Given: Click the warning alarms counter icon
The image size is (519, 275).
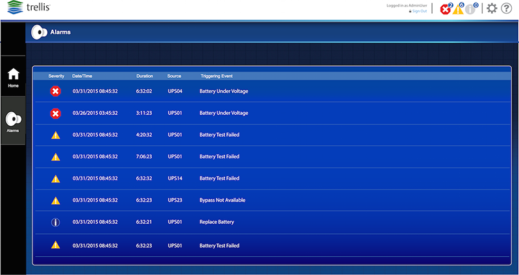Looking at the screenshot, I should (458, 9).
